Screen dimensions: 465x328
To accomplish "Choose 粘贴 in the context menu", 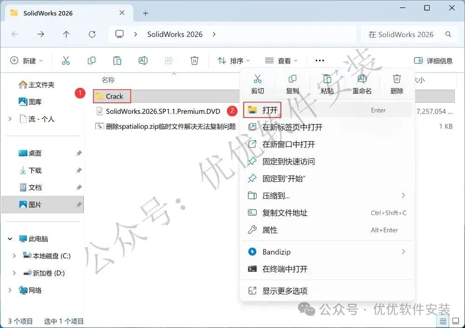I will click(x=327, y=84).
